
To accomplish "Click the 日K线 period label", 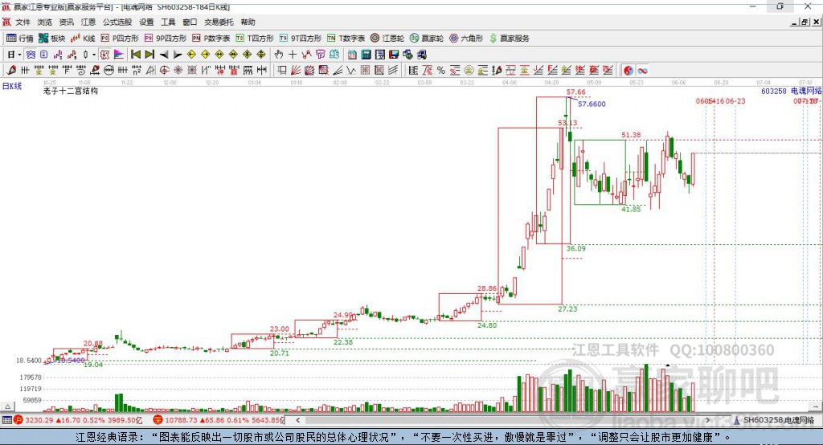I will point(12,86).
